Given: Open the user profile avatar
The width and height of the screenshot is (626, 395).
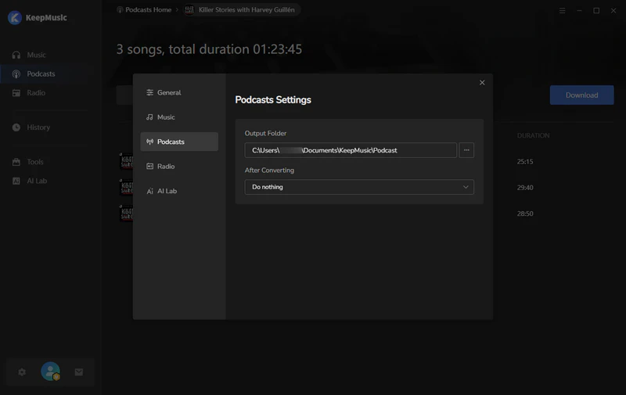Looking at the screenshot, I should click(x=50, y=372).
